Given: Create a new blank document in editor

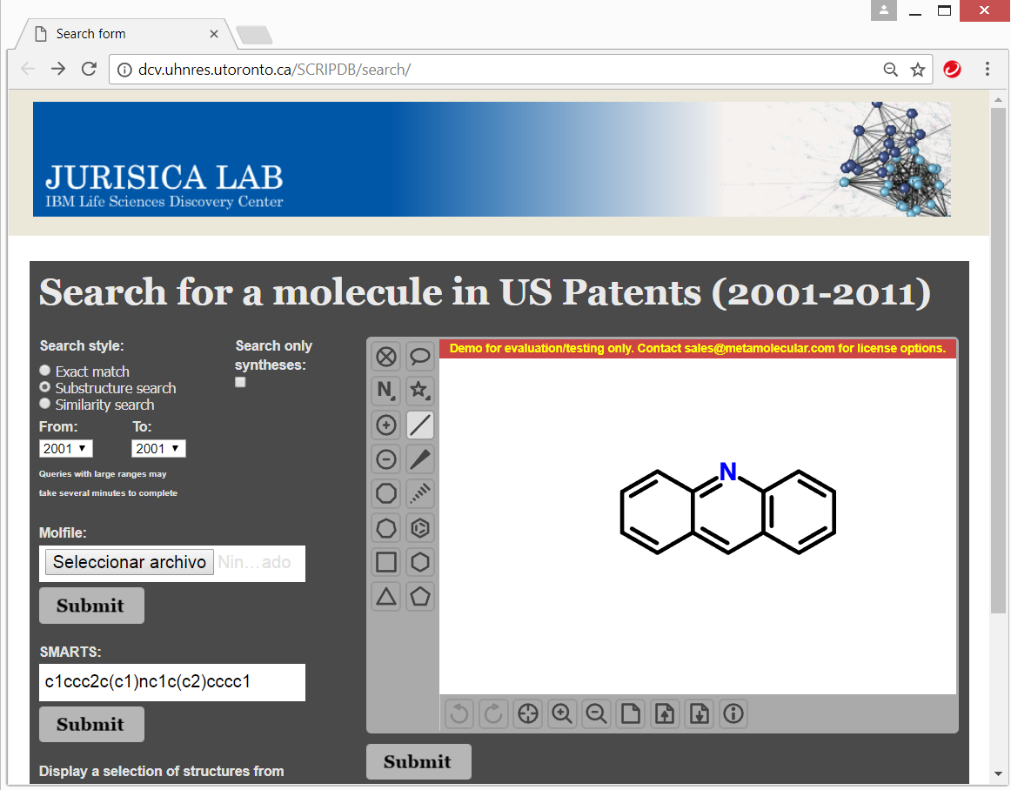Looking at the screenshot, I should click(x=631, y=714).
